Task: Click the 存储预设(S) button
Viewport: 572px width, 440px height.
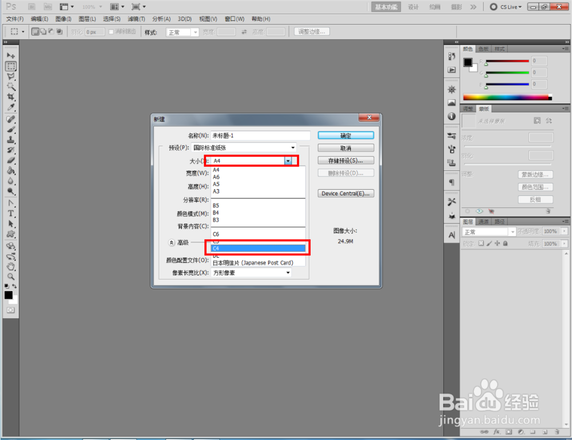Action: (x=346, y=161)
